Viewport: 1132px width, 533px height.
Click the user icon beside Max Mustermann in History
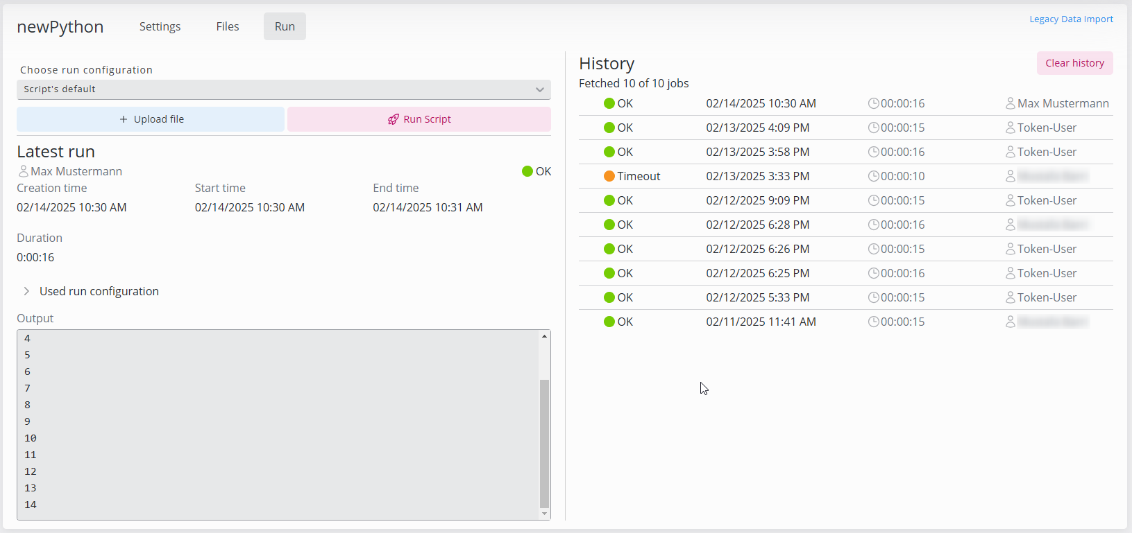coord(1011,103)
